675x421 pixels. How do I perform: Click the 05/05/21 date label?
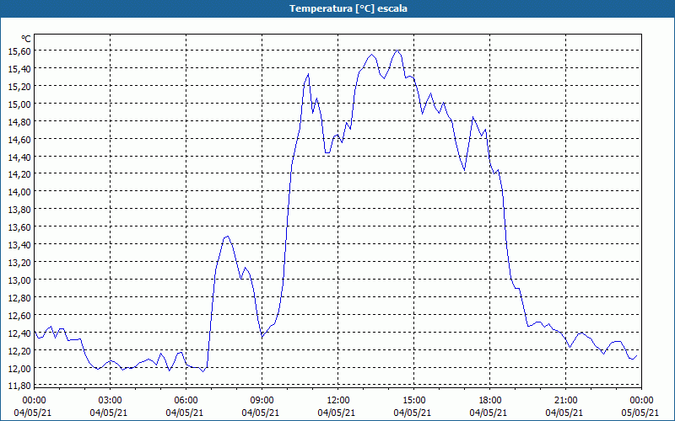tap(640, 413)
